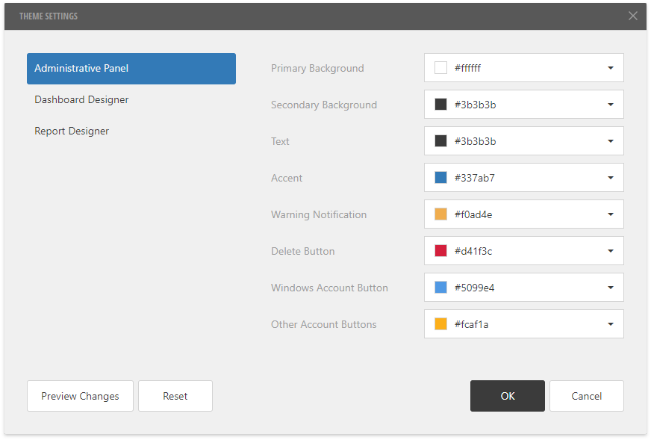Image resolution: width=651 pixels, height=440 pixels.
Task: Open the Report Designer section
Action: tap(72, 131)
